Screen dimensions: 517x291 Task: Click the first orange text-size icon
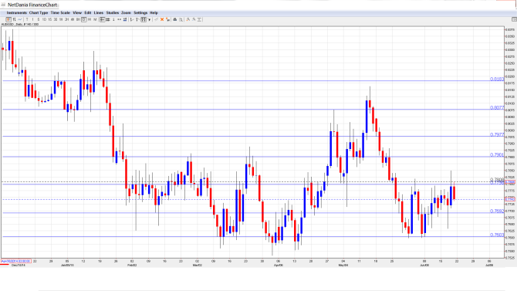(188, 20)
